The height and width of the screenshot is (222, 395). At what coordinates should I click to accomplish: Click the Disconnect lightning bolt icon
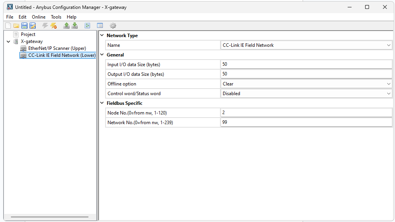(54, 26)
